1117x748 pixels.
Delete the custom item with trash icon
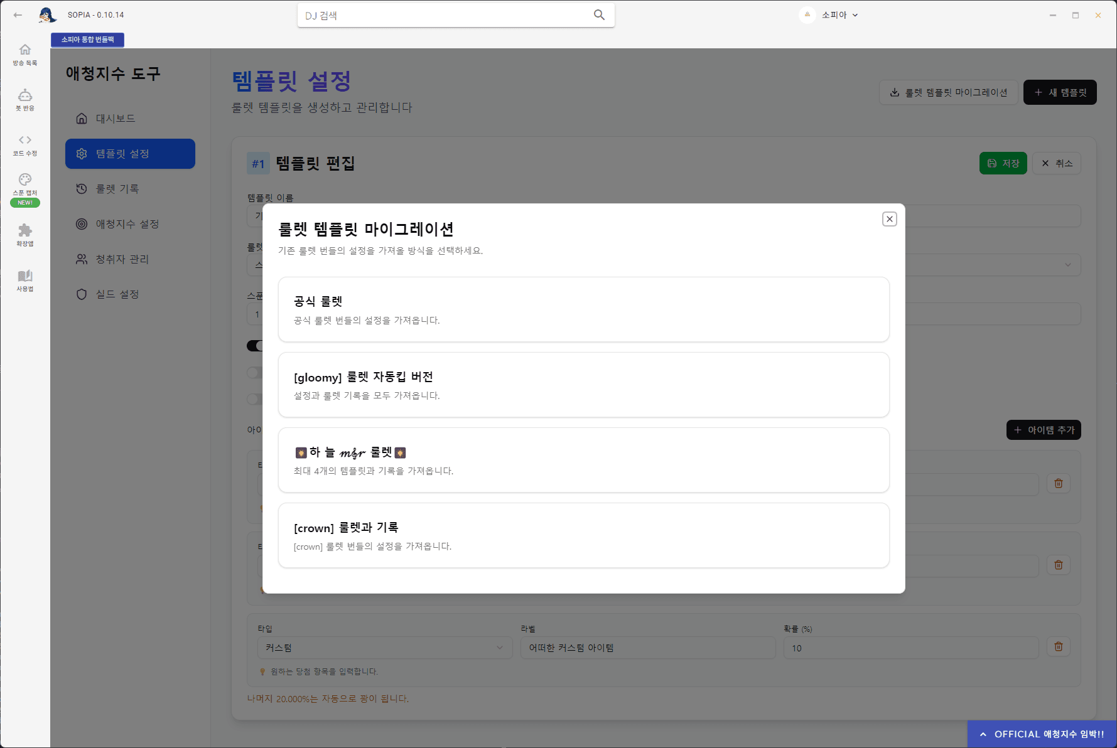click(x=1058, y=647)
